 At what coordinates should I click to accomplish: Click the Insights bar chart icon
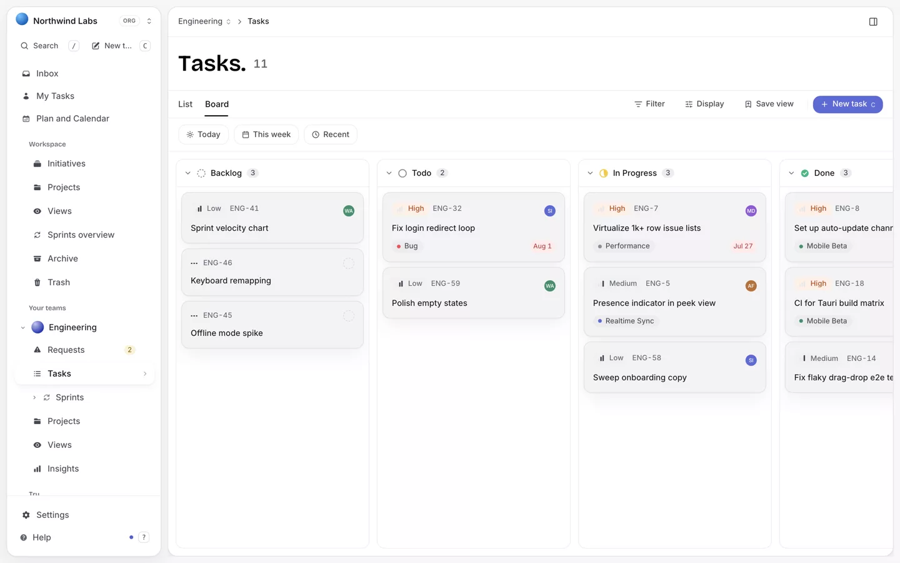[x=37, y=469]
